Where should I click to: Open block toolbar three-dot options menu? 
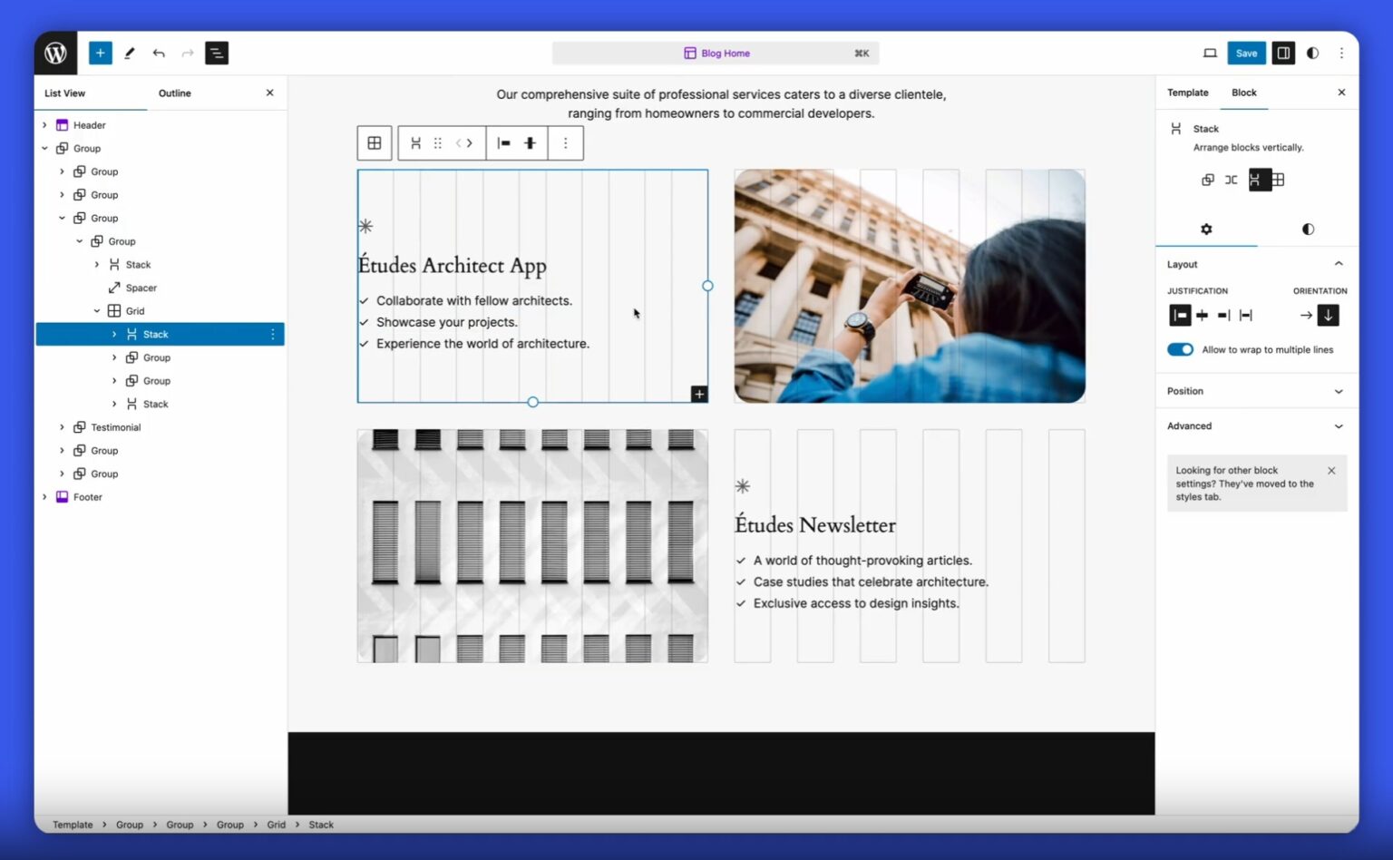tap(565, 143)
